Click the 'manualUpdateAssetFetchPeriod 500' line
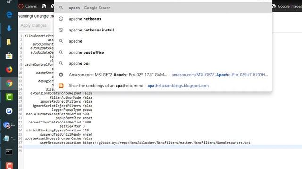 58,114
